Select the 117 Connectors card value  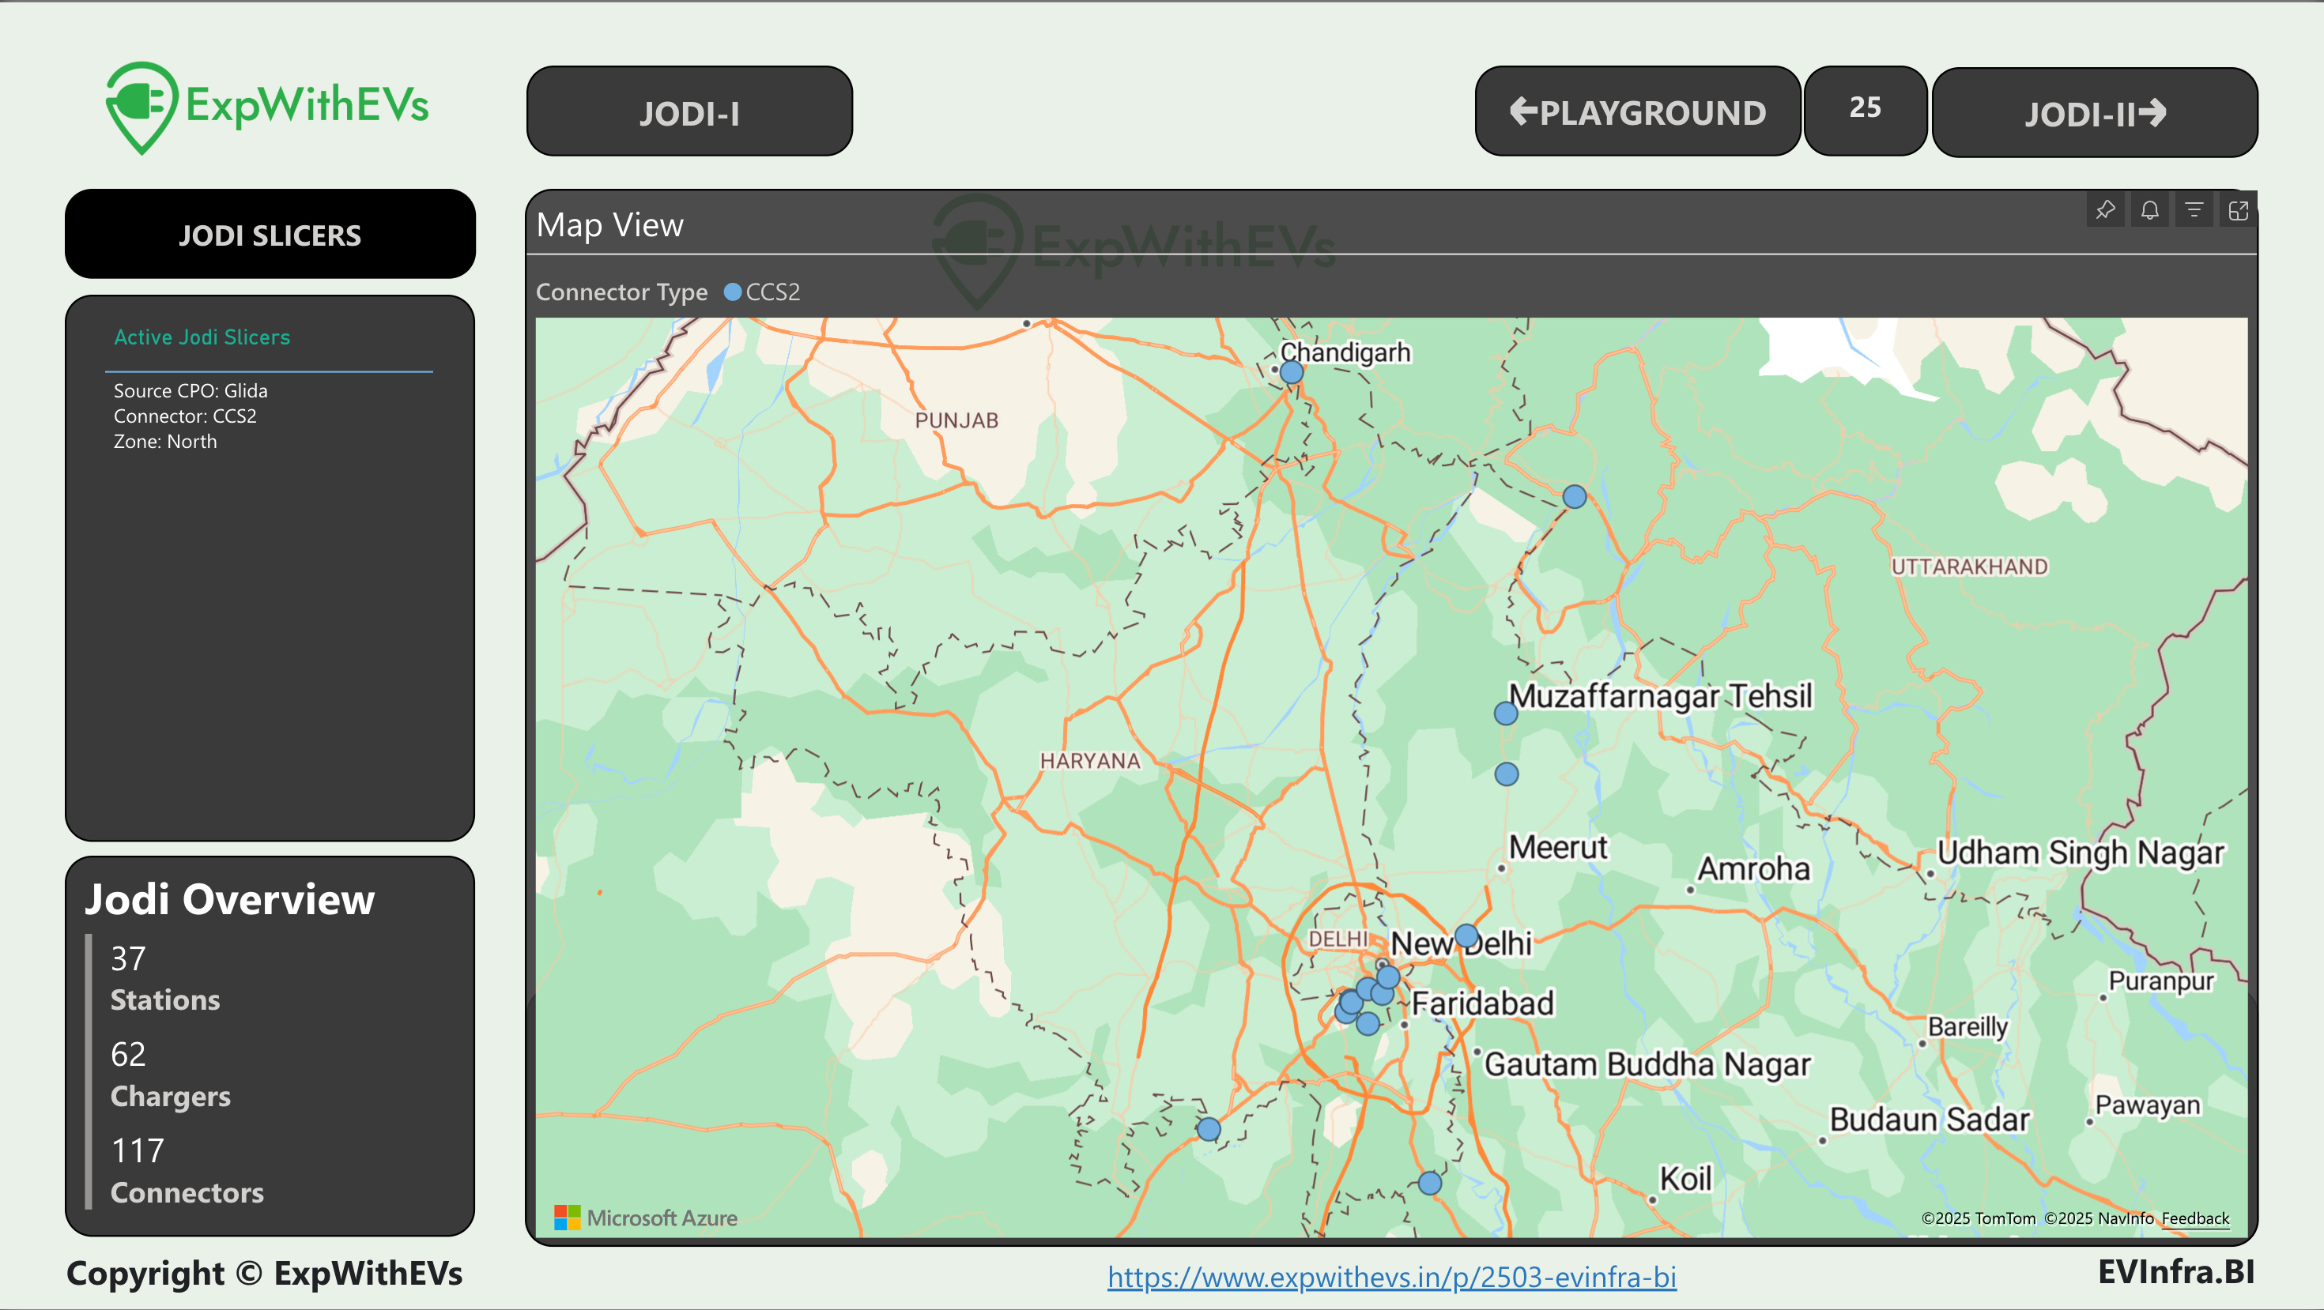(x=137, y=1150)
